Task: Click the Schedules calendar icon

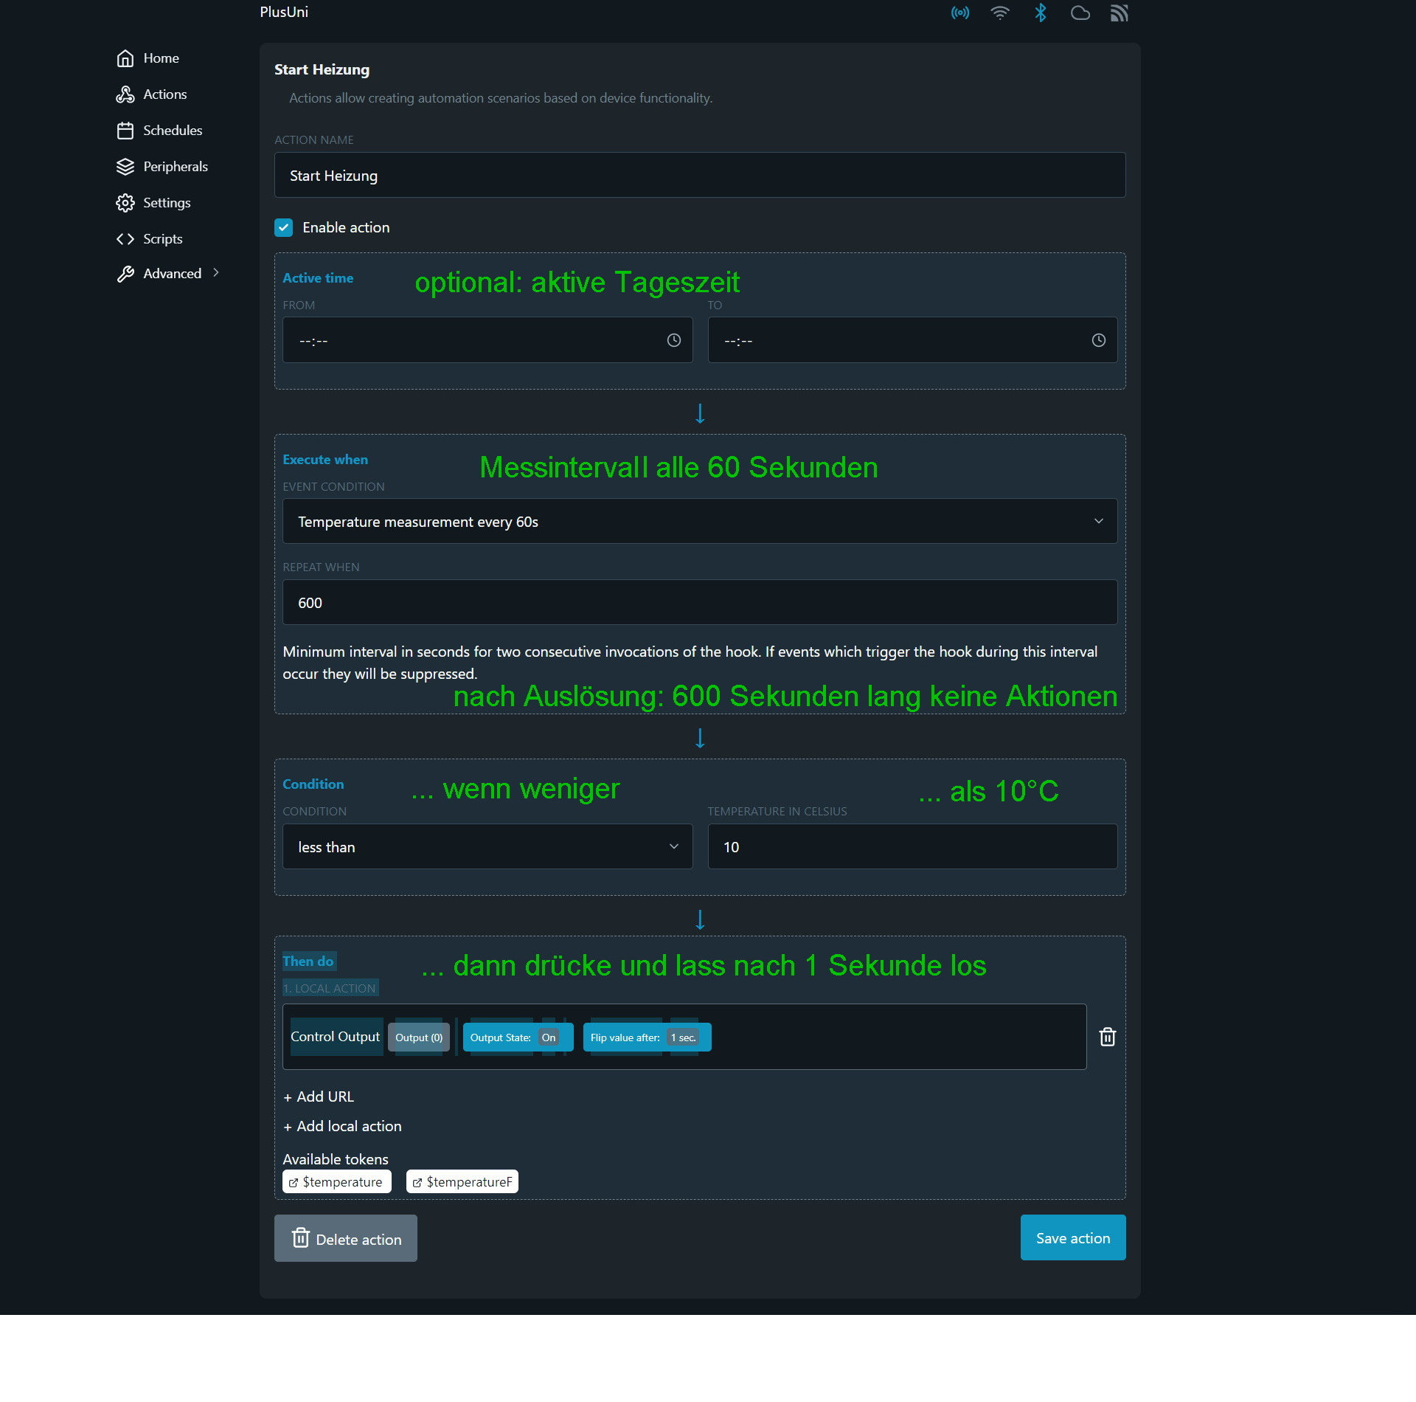Action: [125, 130]
